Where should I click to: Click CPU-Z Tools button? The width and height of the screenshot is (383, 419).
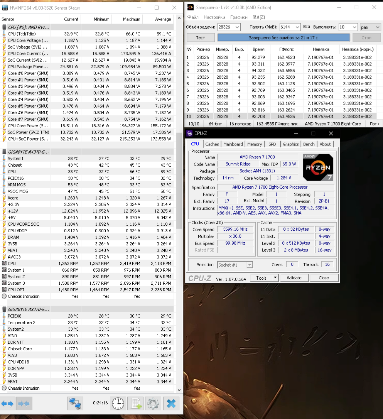pyautogui.click(x=261, y=278)
